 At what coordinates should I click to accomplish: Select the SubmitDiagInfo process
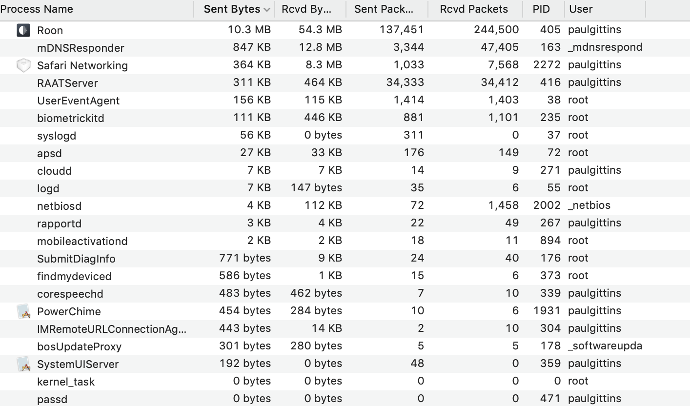tap(76, 259)
